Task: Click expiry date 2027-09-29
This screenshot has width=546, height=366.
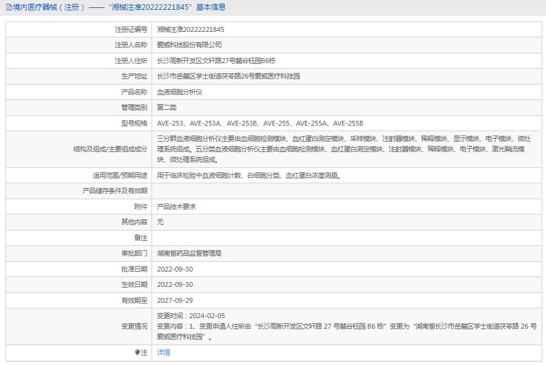Action: point(175,300)
